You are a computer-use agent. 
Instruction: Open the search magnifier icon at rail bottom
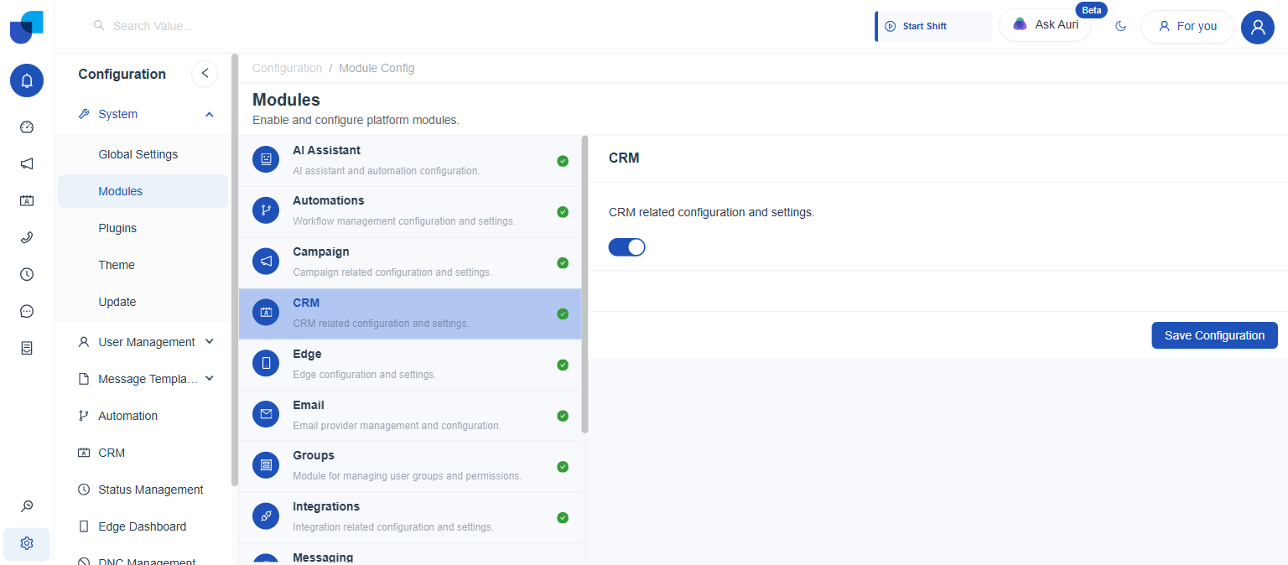27,506
